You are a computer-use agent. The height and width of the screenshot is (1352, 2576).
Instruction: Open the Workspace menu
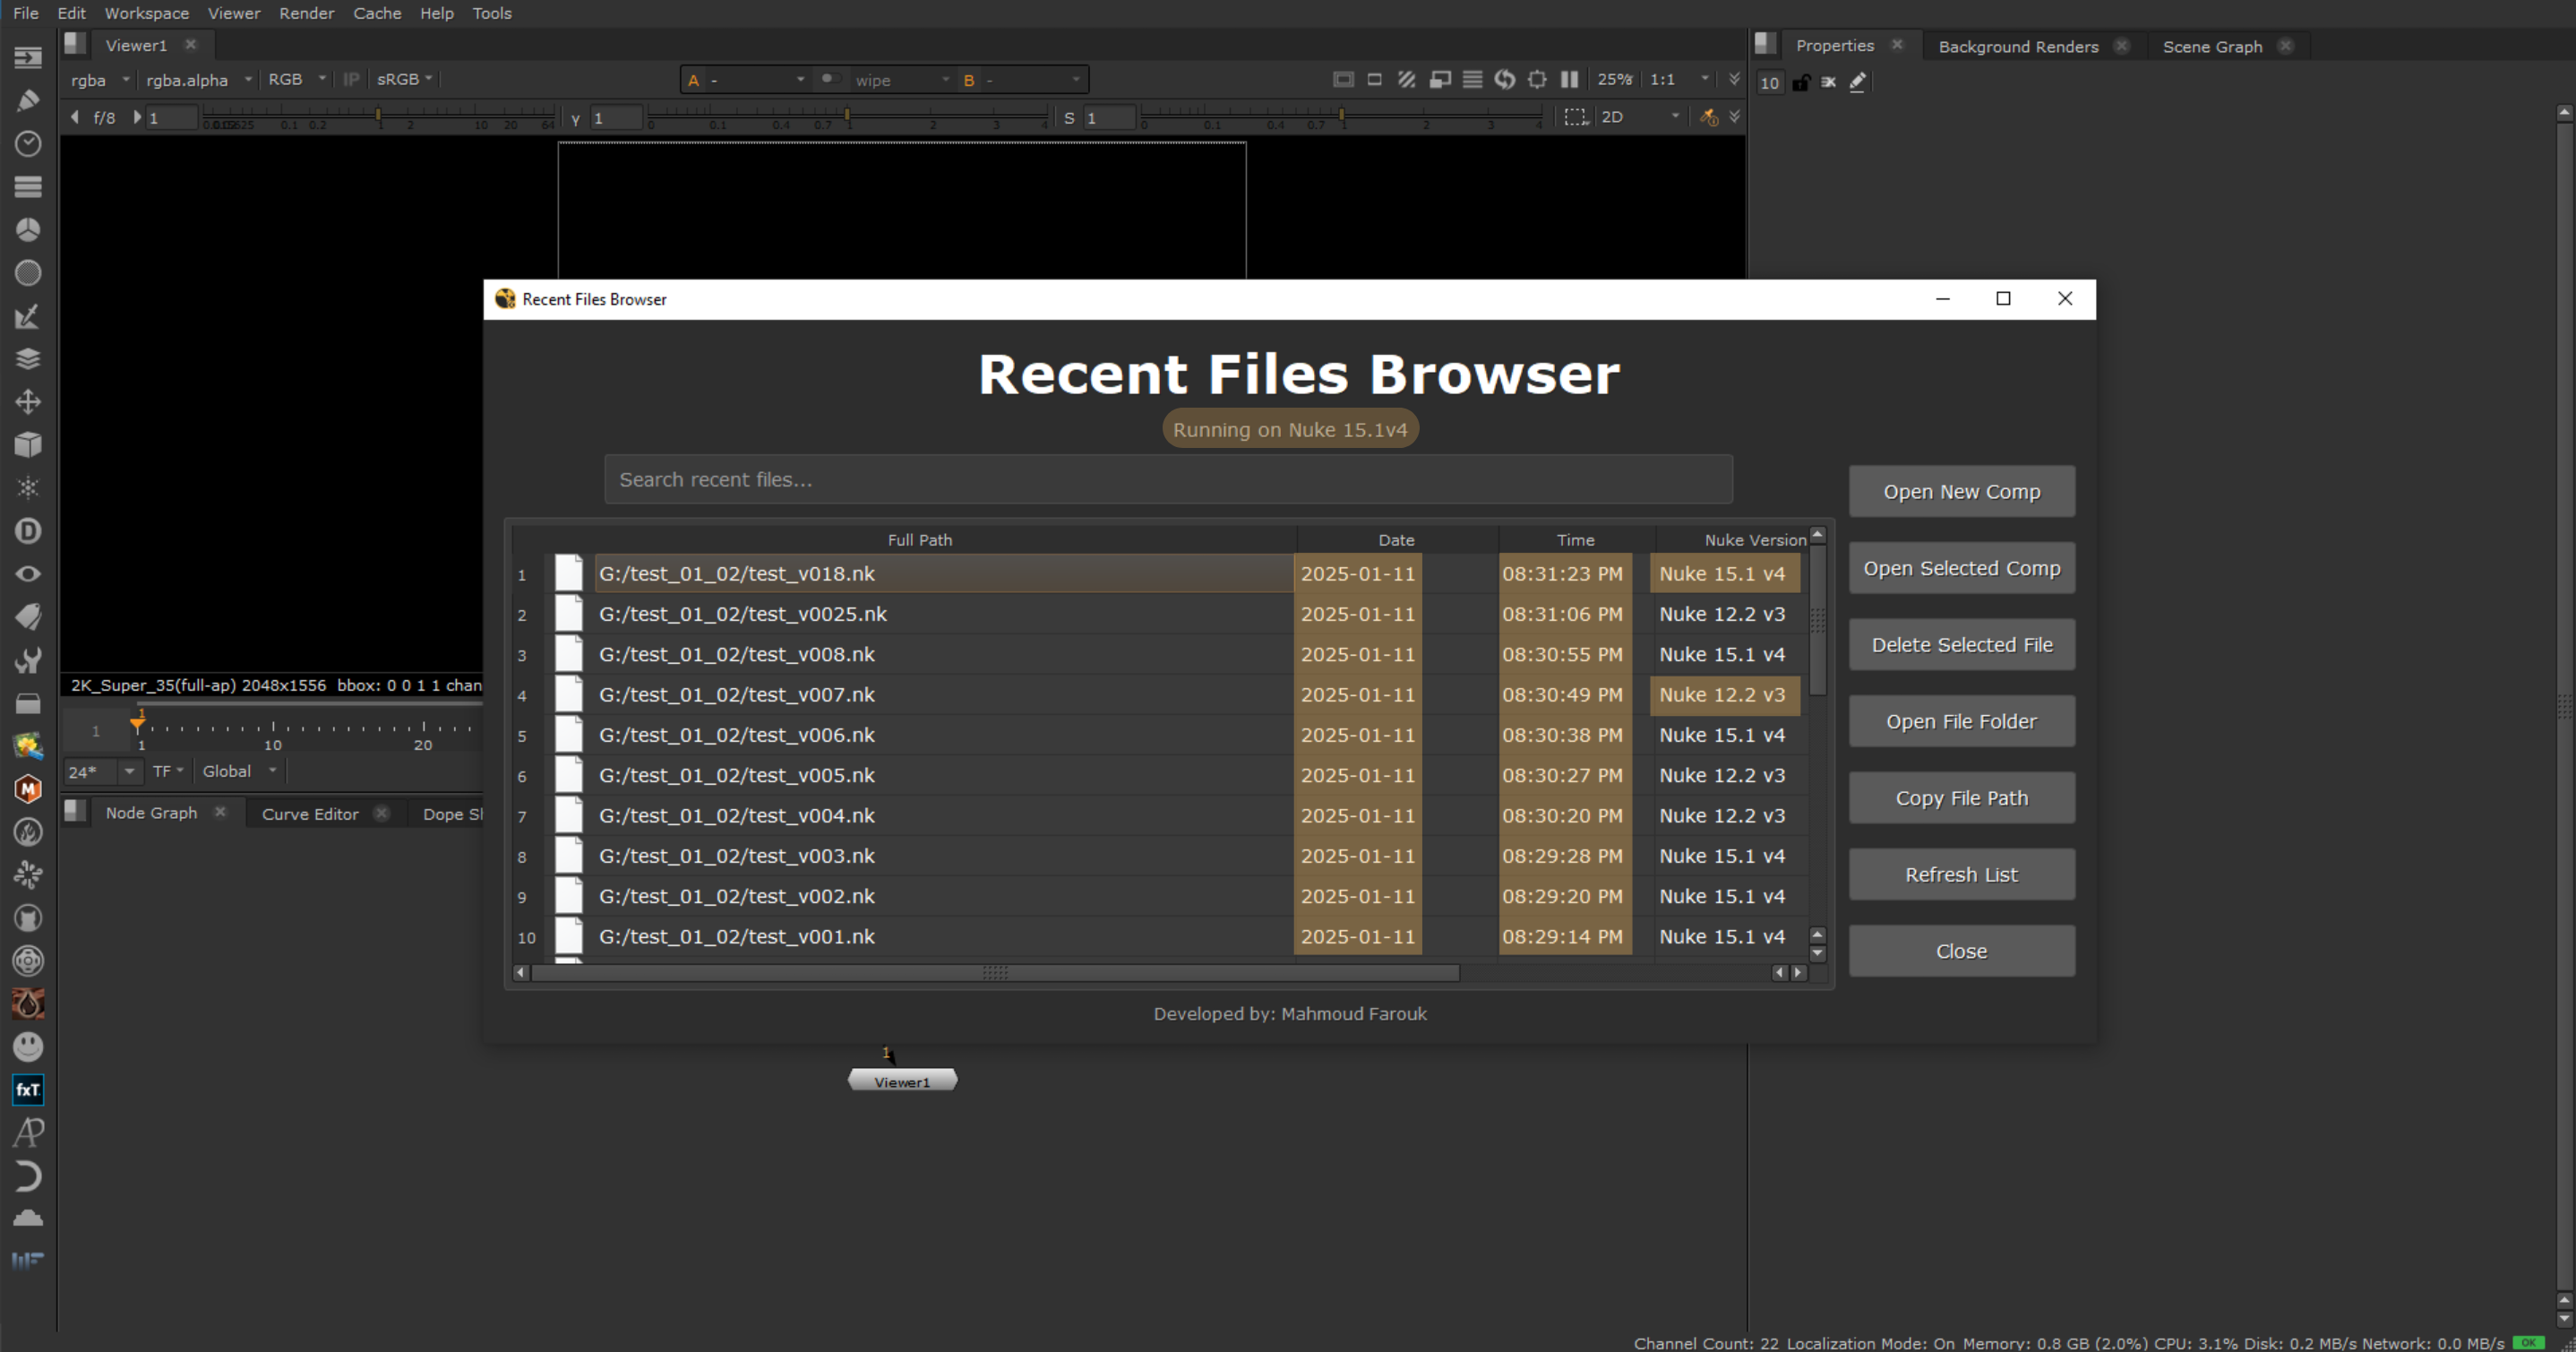point(146,13)
